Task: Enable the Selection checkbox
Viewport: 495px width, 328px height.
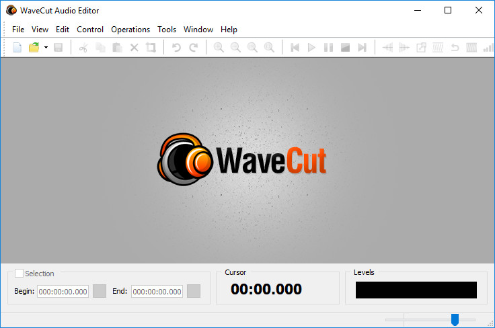Action: click(19, 273)
